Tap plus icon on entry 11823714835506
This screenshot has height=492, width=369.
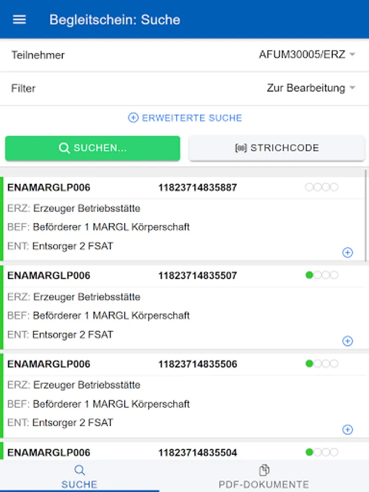(347, 430)
